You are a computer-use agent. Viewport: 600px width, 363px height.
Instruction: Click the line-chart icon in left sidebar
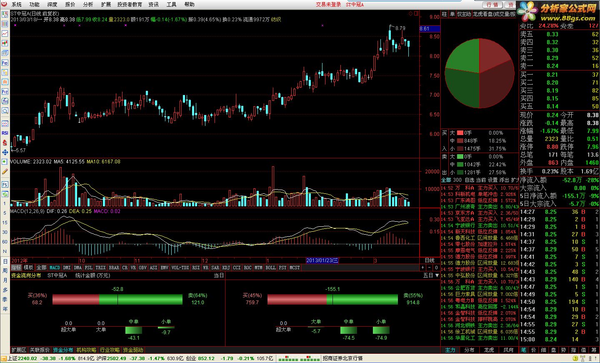tap(5, 34)
